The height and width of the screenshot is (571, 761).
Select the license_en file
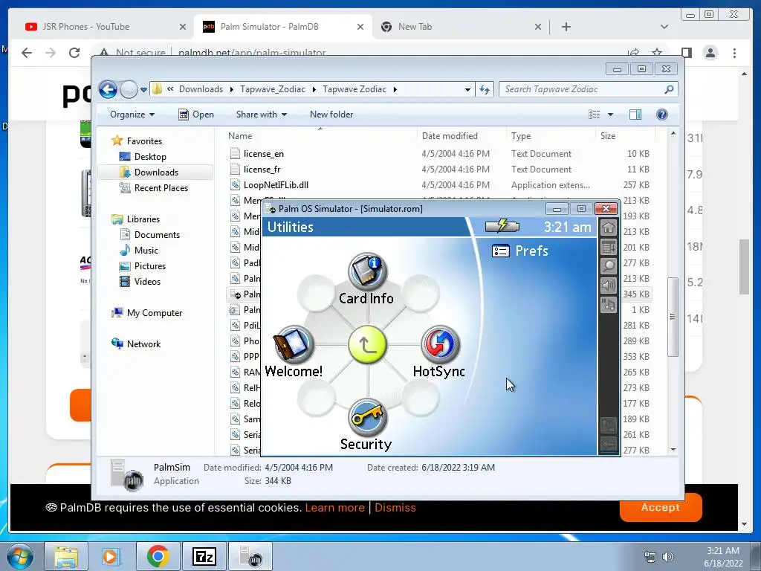[264, 154]
